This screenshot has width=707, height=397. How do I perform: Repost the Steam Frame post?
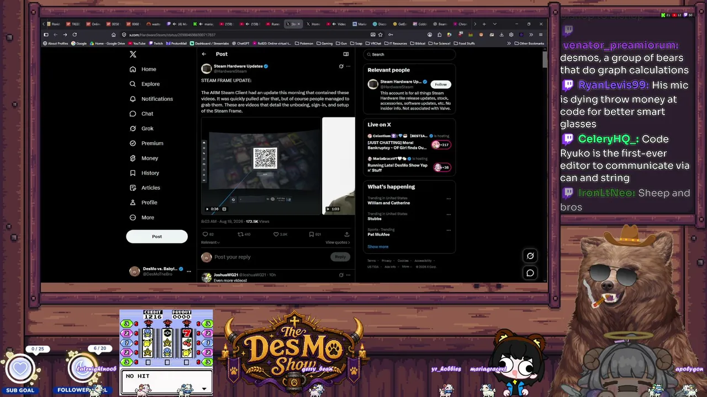coord(244,234)
